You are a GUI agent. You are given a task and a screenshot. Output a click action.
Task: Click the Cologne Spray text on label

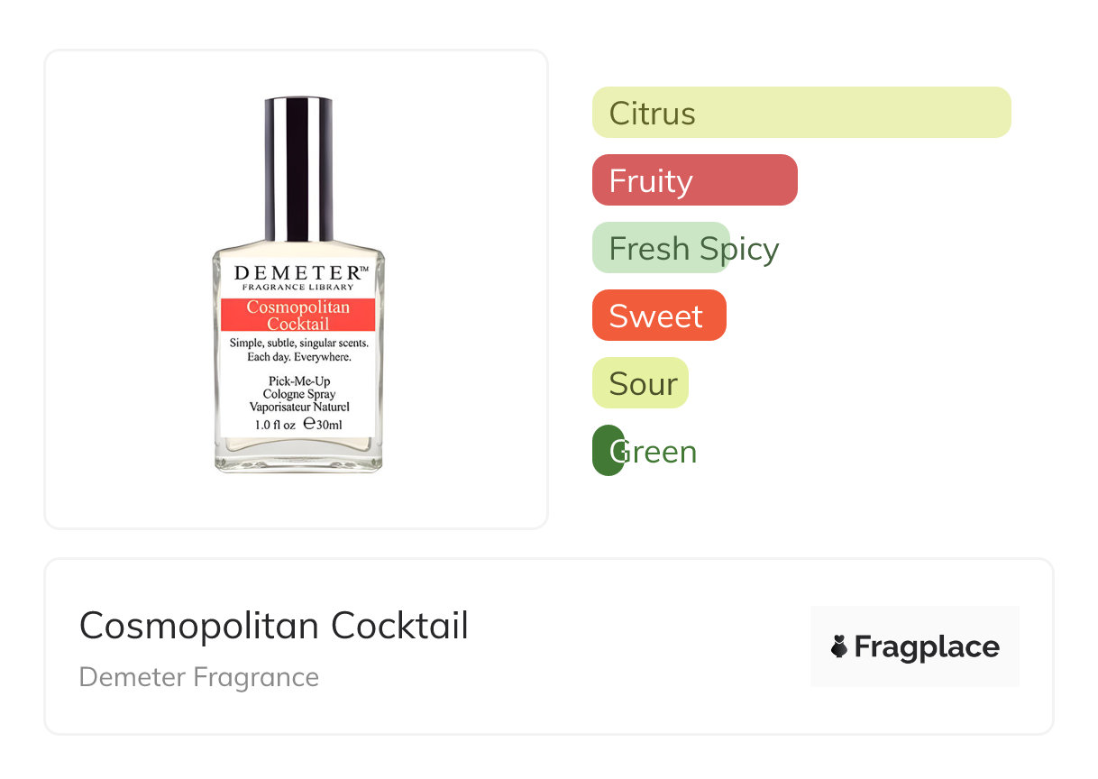click(299, 394)
